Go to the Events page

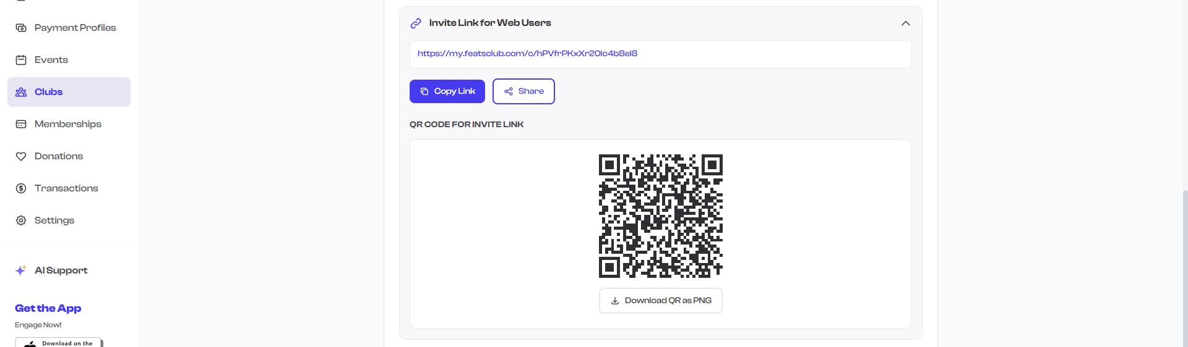click(69, 60)
